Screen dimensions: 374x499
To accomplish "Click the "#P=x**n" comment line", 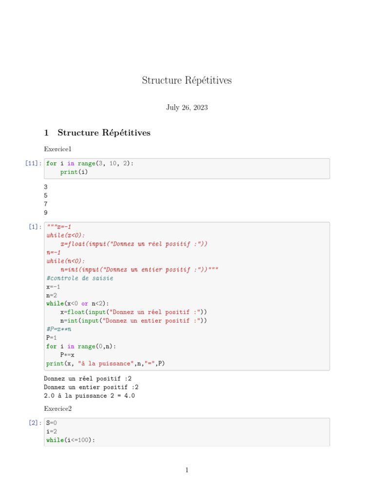I will [x=57, y=329].
